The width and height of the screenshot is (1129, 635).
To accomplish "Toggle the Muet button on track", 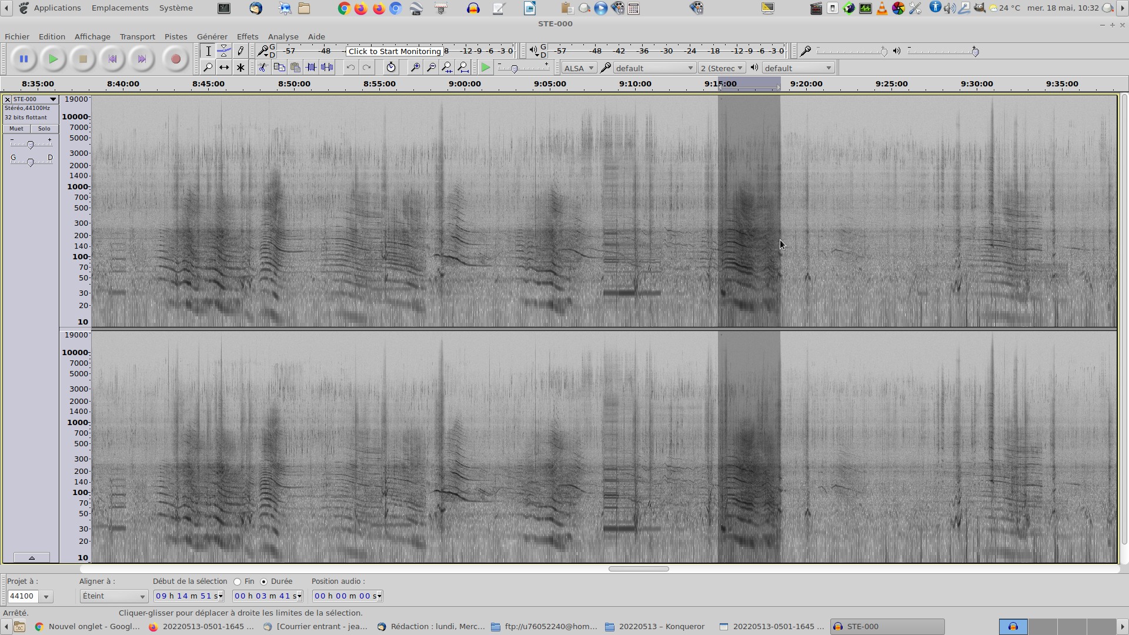I will click(16, 129).
